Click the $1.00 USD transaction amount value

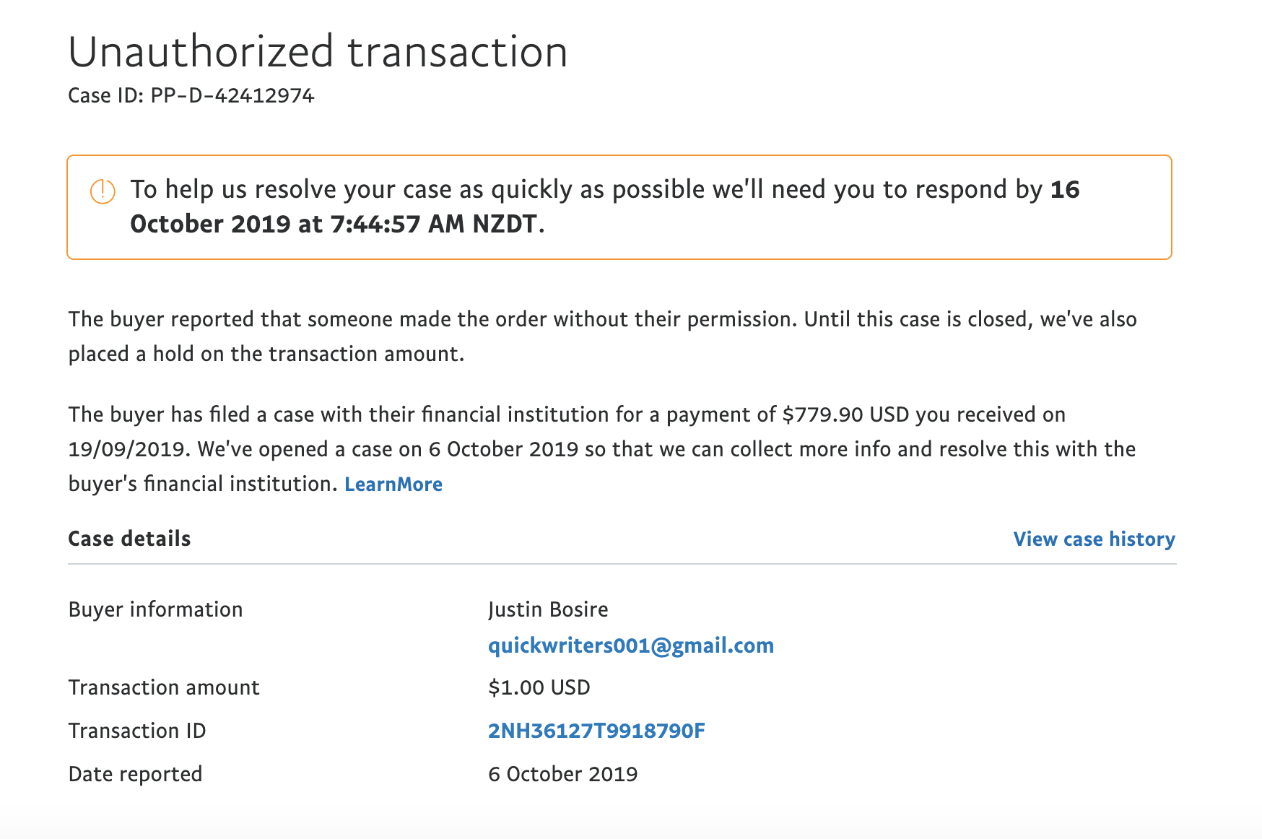[539, 687]
